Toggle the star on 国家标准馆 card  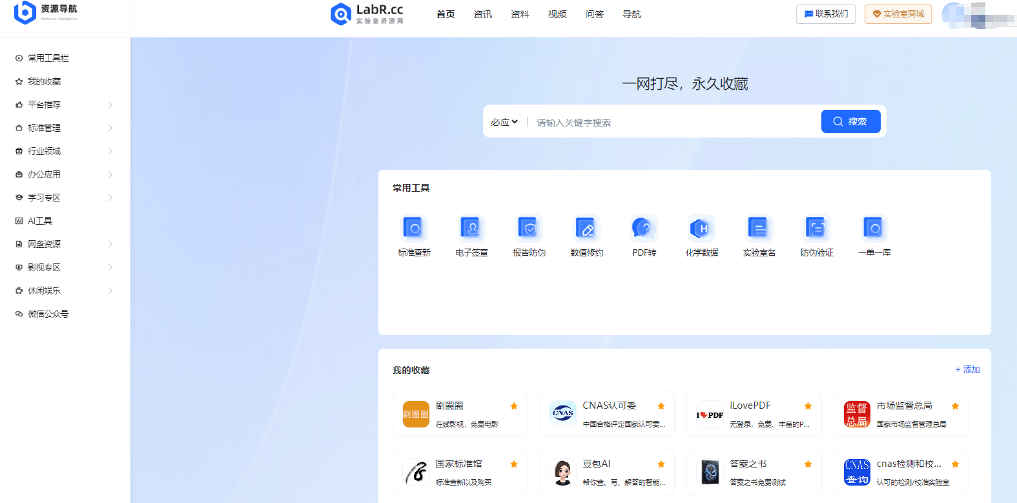pos(514,464)
